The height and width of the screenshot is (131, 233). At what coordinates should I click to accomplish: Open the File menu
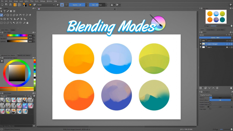click(x=2, y=1)
